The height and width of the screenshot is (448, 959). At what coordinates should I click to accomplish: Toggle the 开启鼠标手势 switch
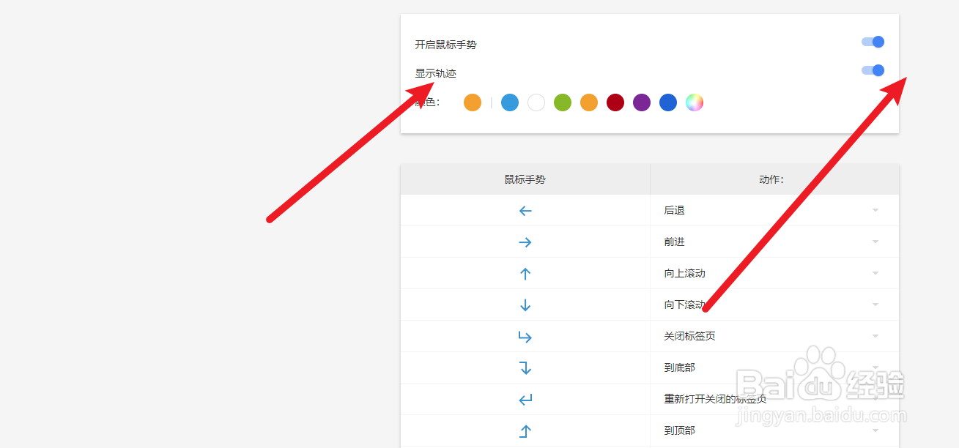click(x=872, y=42)
